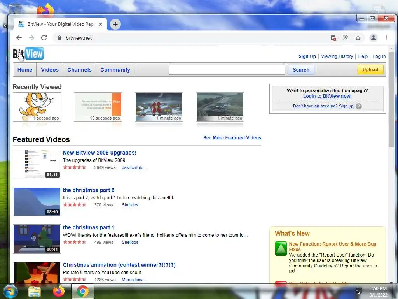The height and width of the screenshot is (299, 398).
Task: Click the Chrome taskbar icon
Action: coord(83,291)
